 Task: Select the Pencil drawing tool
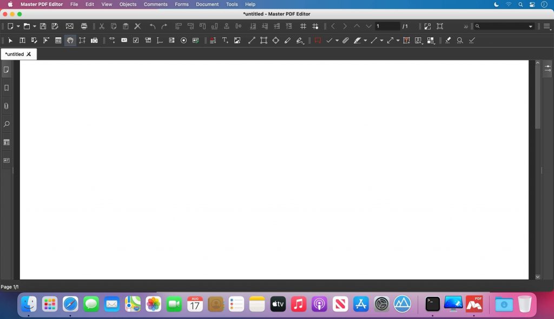click(x=287, y=40)
